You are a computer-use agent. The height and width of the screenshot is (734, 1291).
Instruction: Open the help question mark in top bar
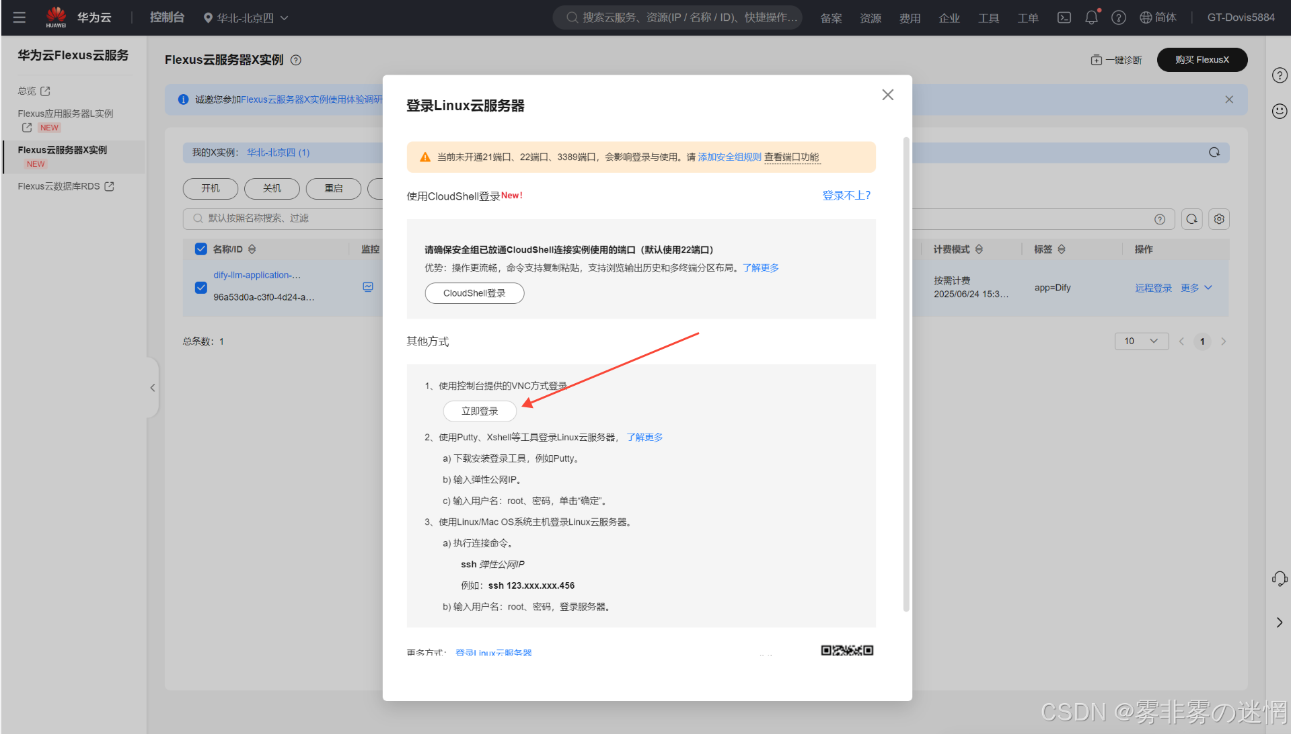pyautogui.click(x=1118, y=17)
